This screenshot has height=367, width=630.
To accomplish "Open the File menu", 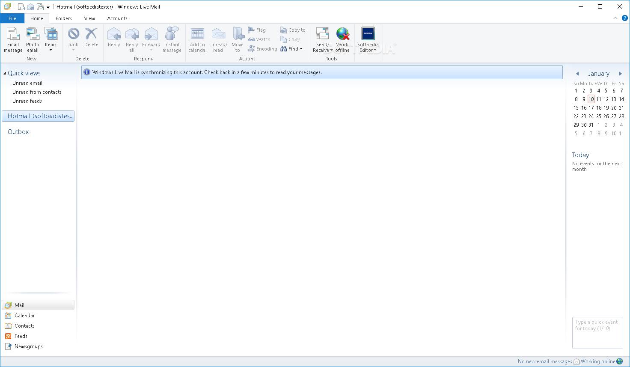I will pyautogui.click(x=12, y=18).
